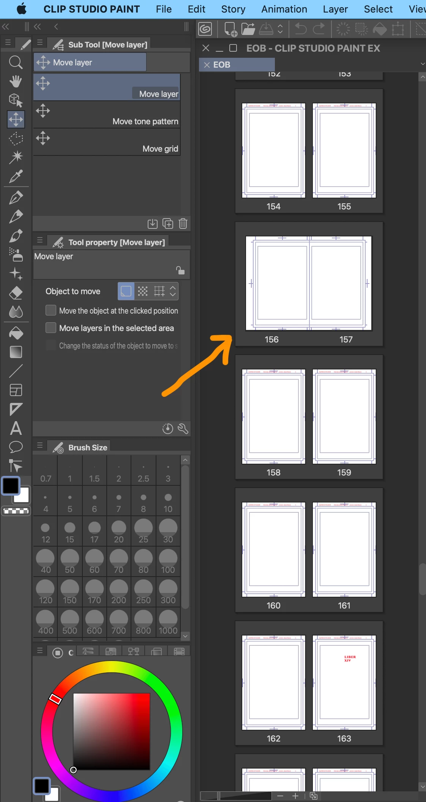Choose Grid as object to move
Image resolution: width=426 pixels, height=802 pixels.
click(159, 291)
